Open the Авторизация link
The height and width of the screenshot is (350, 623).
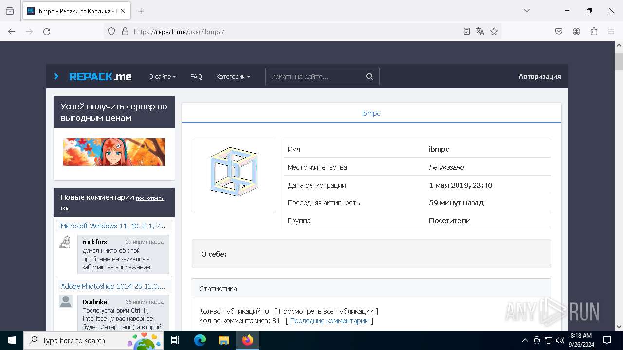pyautogui.click(x=539, y=76)
